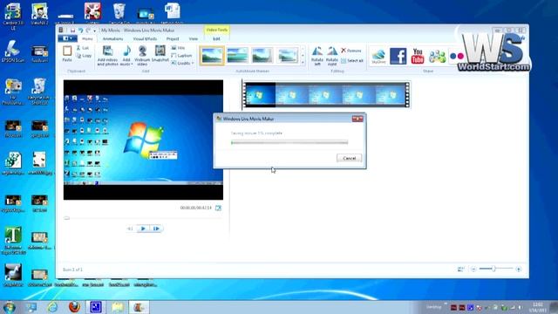Toggle full screen preview icon
The image size is (558, 314).
tap(218, 208)
